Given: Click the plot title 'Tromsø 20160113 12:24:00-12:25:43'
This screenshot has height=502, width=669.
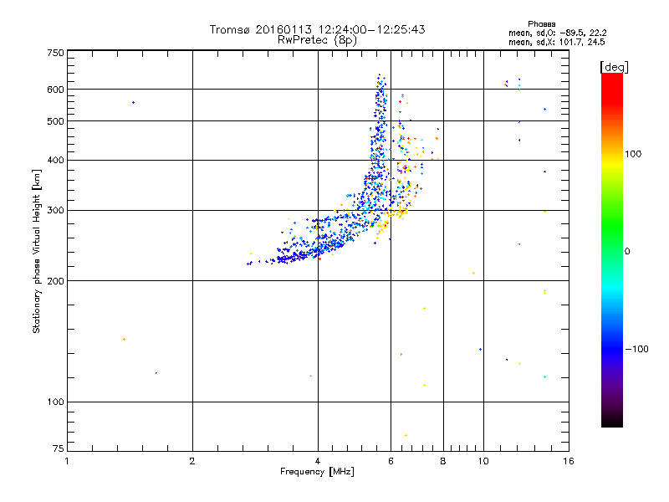Looking at the screenshot, I should coord(317,29).
